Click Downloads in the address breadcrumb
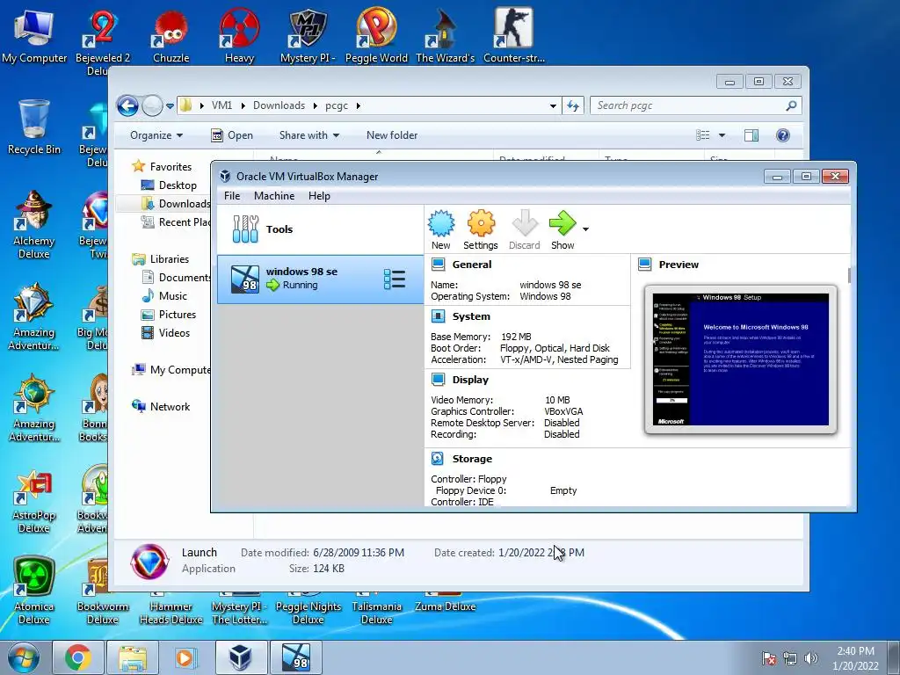The image size is (900, 675). point(279,105)
